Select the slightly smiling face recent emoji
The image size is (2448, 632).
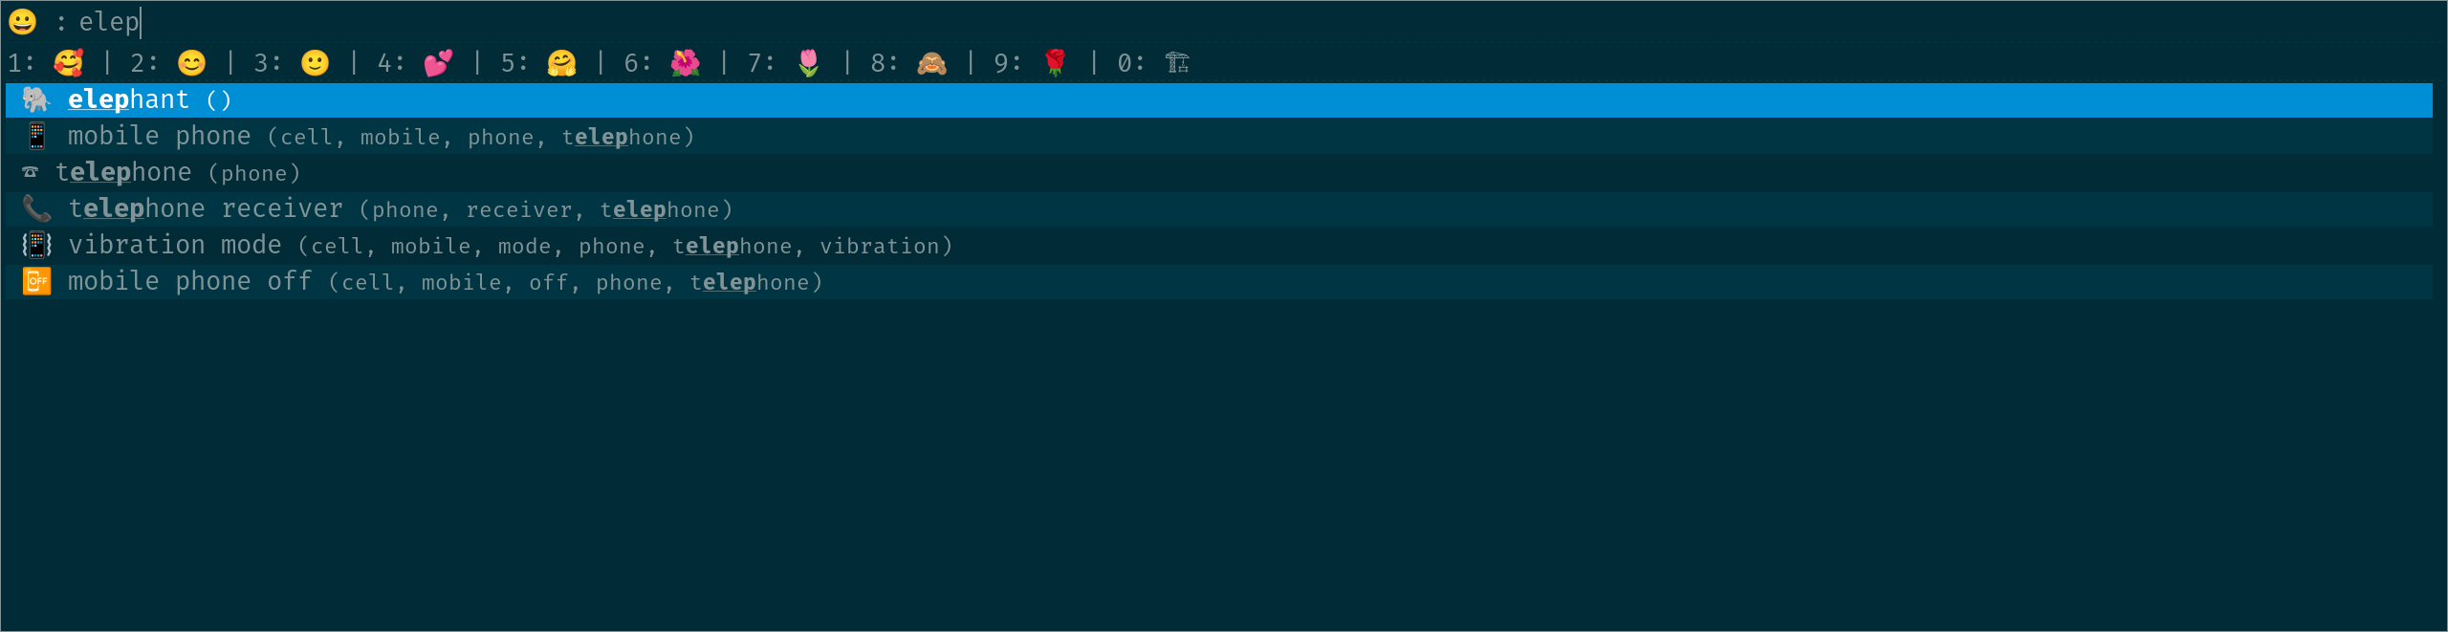[316, 63]
